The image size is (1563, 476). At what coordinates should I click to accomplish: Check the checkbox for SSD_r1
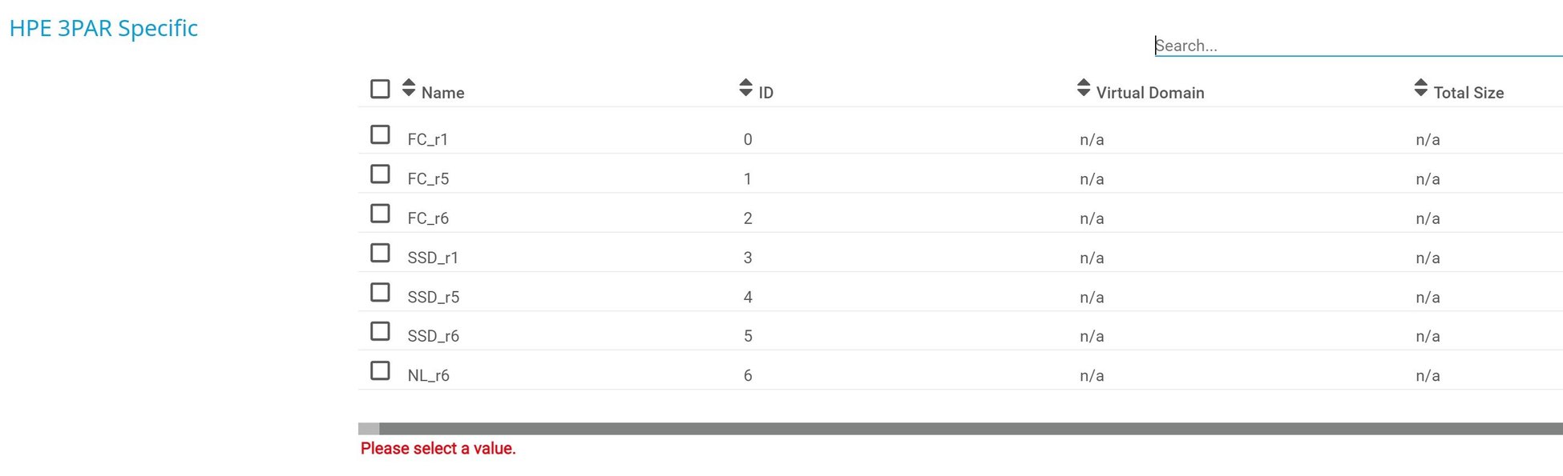(x=380, y=252)
